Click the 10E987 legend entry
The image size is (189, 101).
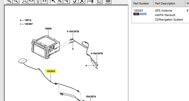click(x=29, y=24)
